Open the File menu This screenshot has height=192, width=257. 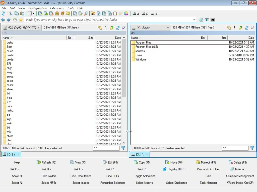4,8
